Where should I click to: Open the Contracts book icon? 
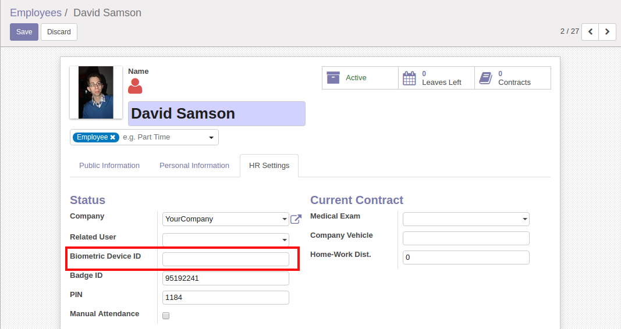tap(485, 78)
